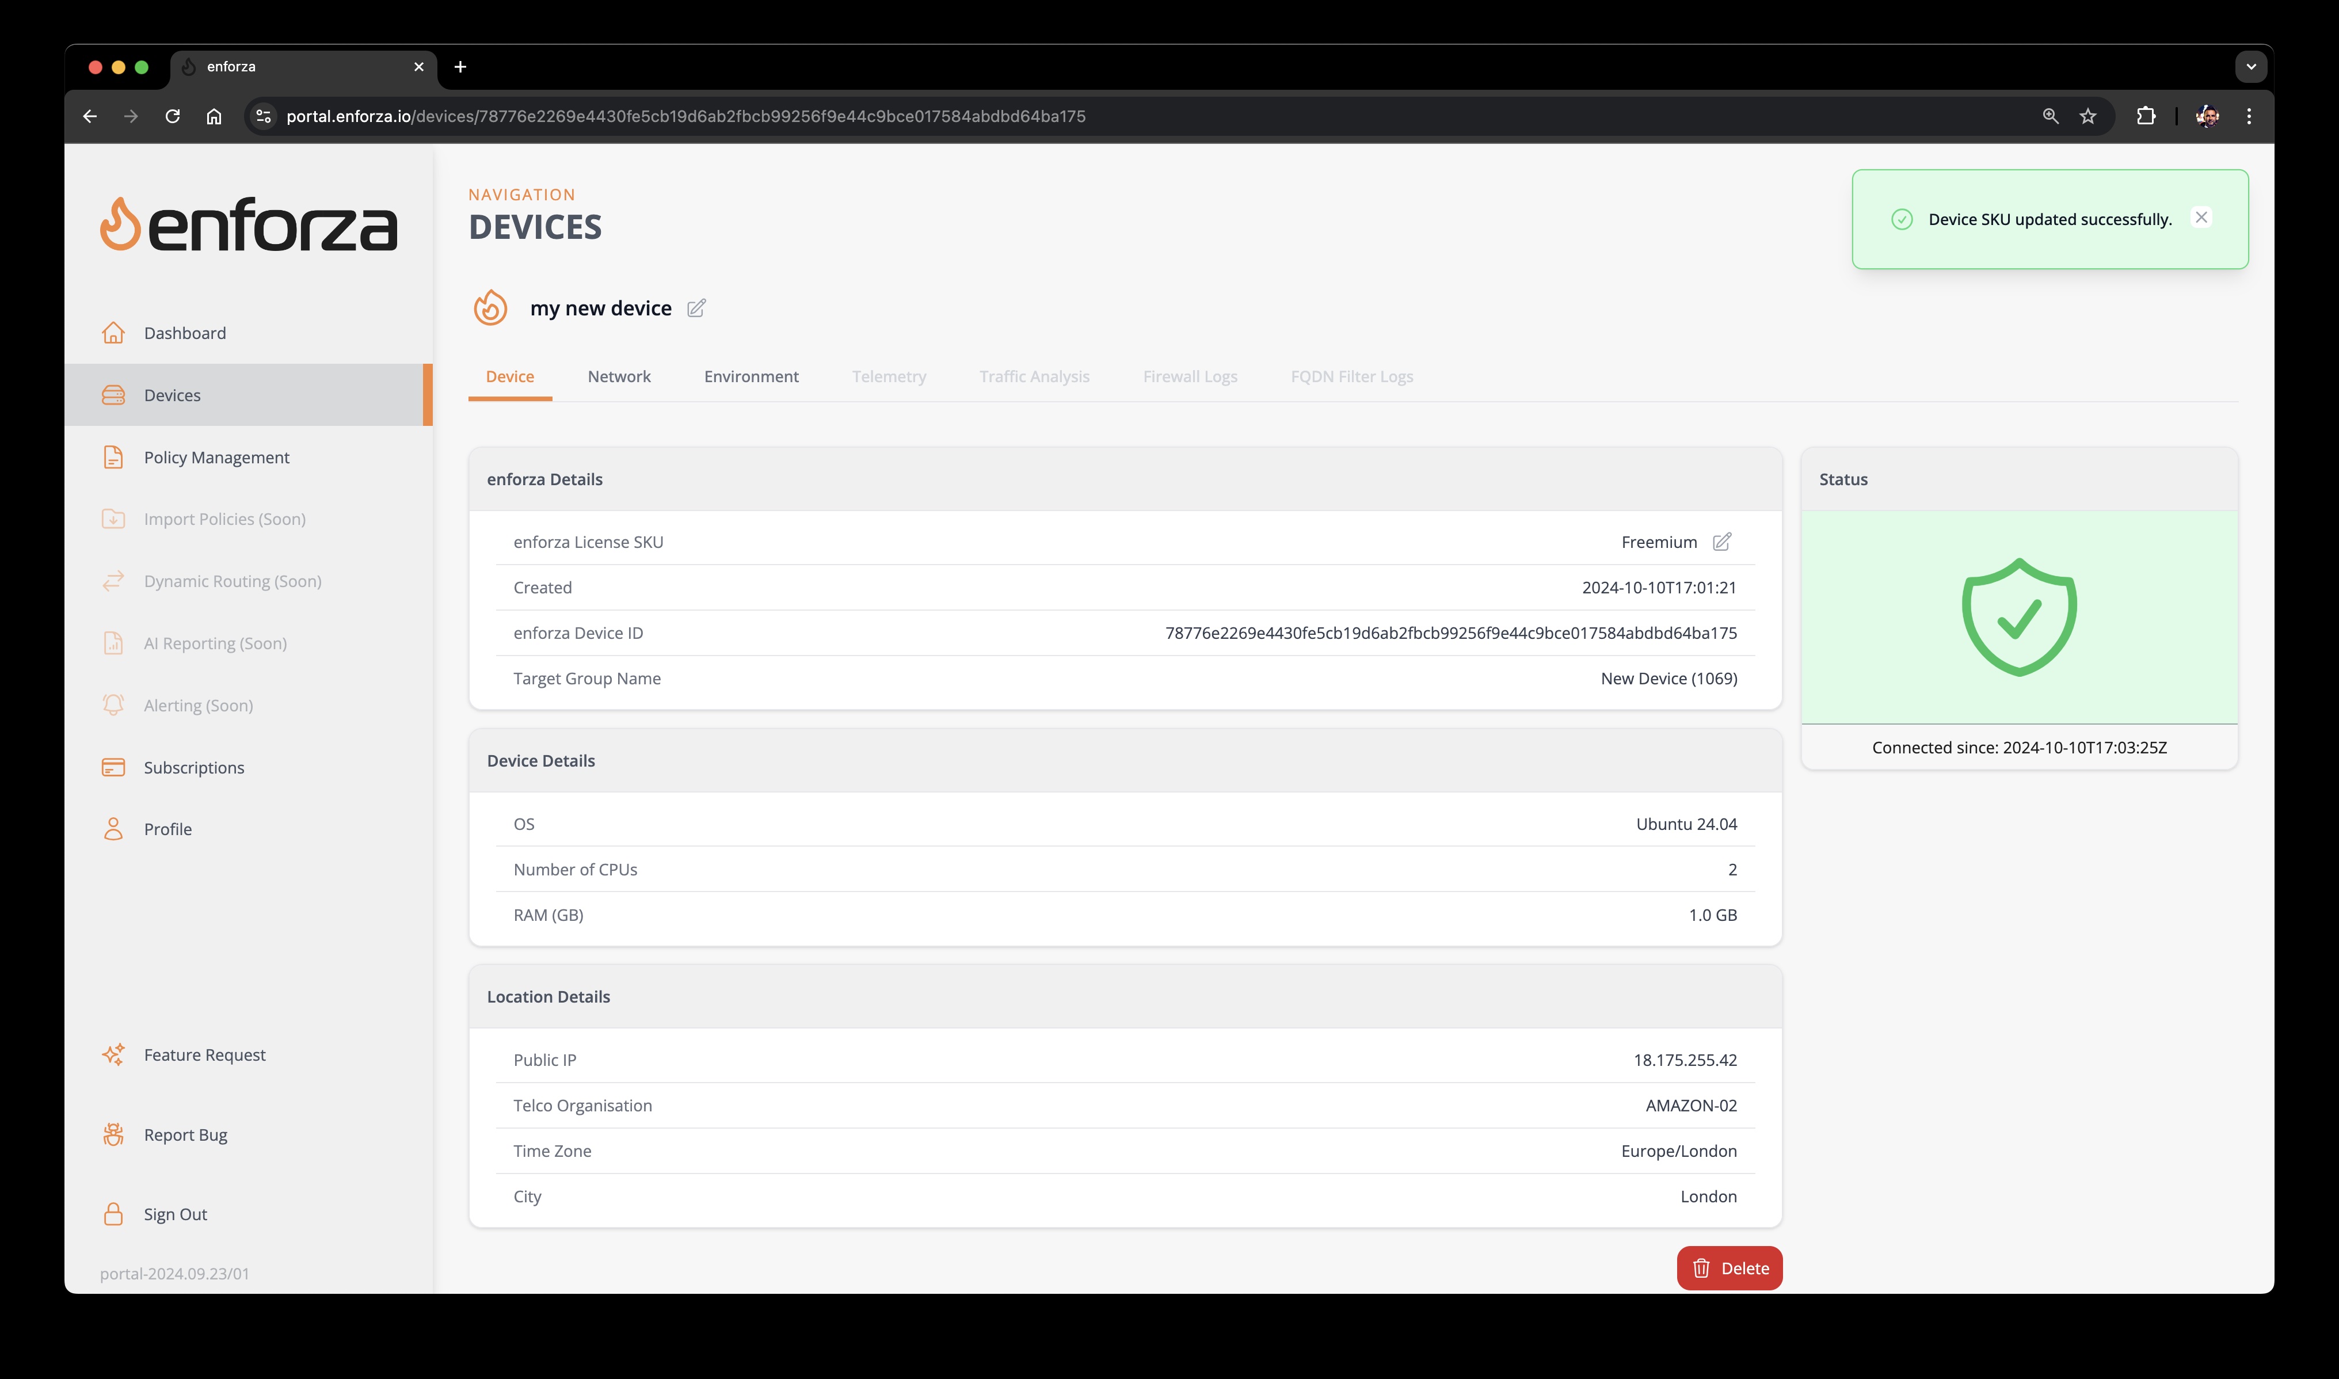The height and width of the screenshot is (1379, 2339).
Task: Open the Telemetry tab
Action: [889, 376]
